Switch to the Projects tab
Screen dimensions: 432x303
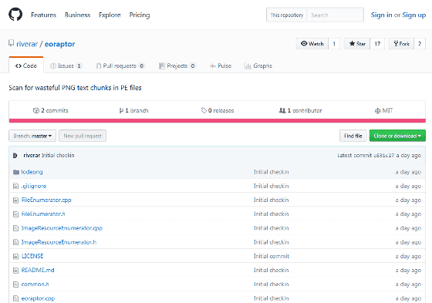point(177,66)
